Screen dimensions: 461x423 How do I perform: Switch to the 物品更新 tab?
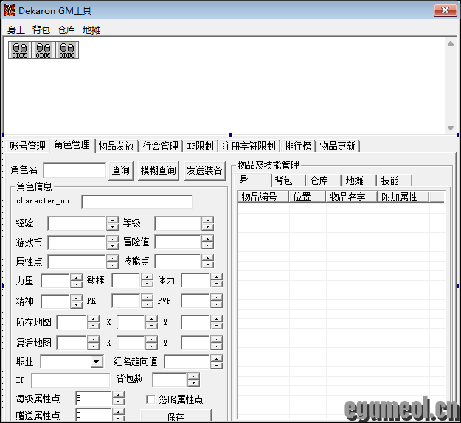[x=338, y=146]
